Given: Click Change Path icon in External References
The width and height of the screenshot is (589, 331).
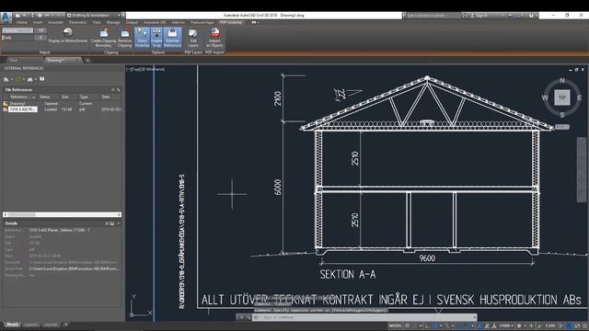Looking at the screenshot, I should tap(30, 79).
